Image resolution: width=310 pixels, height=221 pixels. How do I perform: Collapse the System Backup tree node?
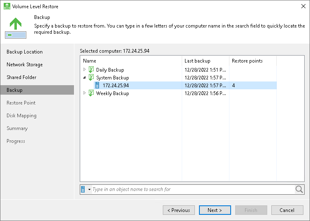84,77
